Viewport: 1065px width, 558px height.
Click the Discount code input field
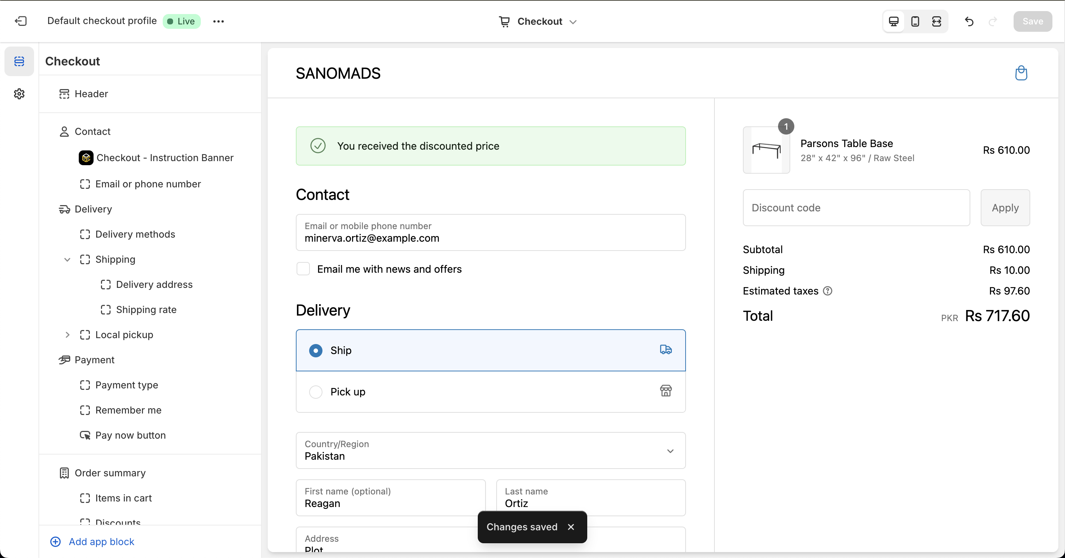pos(856,207)
